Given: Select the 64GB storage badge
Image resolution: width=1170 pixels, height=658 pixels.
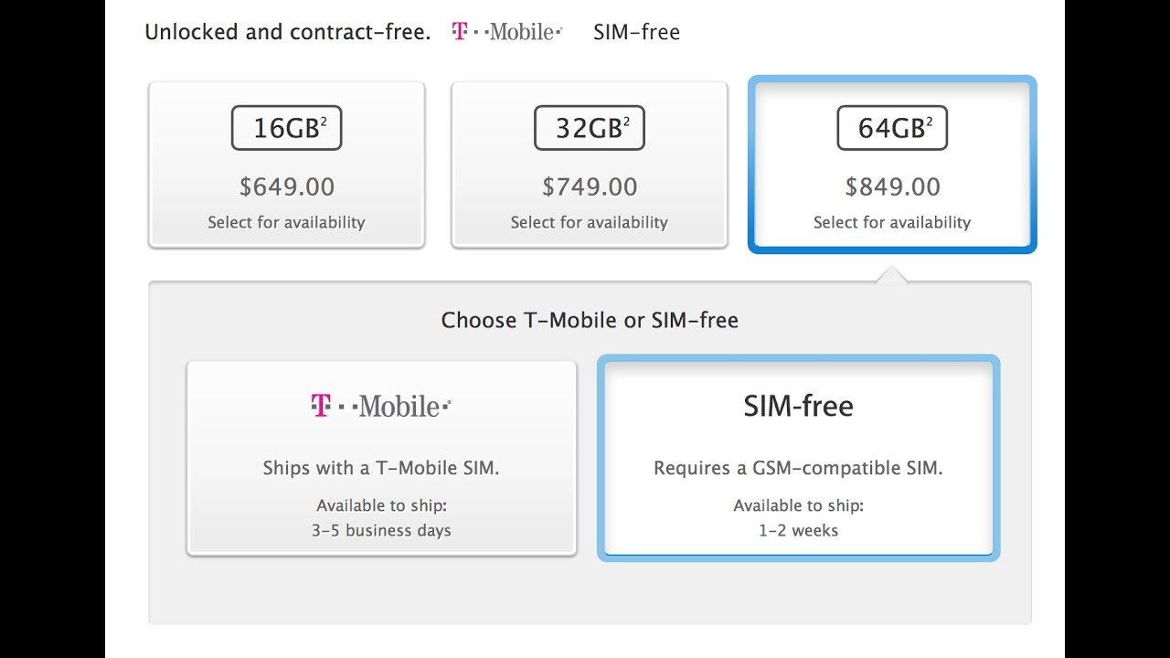Looking at the screenshot, I should [x=892, y=128].
